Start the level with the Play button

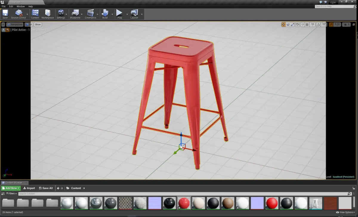pos(120,14)
